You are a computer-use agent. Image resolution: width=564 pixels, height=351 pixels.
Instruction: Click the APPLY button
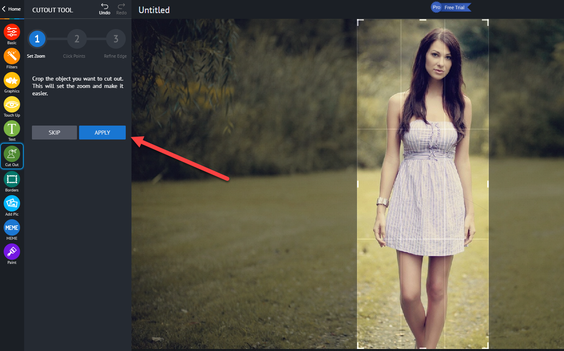point(102,133)
